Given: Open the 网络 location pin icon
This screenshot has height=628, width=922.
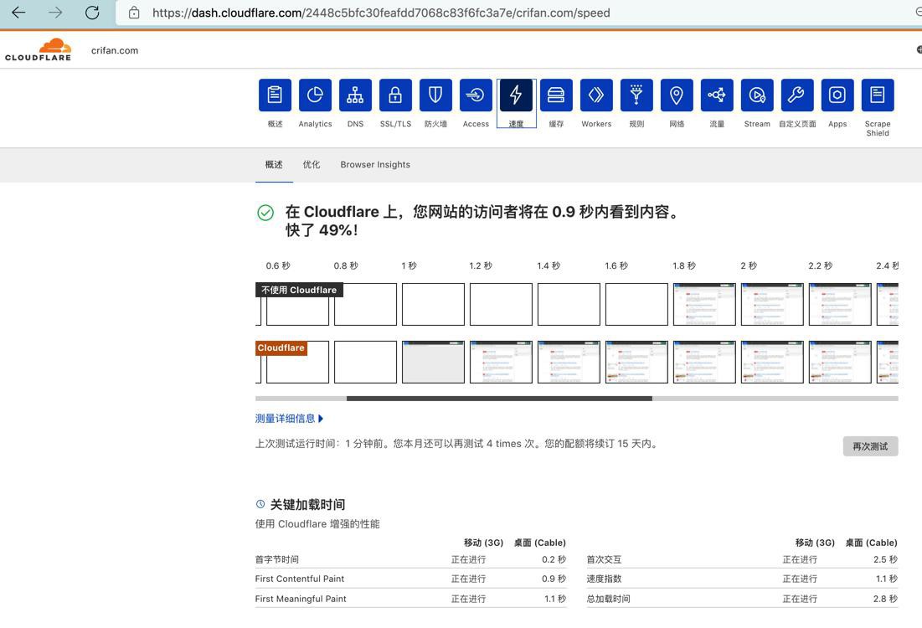Looking at the screenshot, I should click(677, 95).
